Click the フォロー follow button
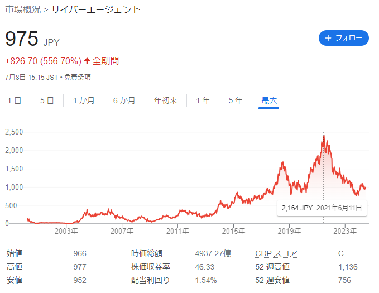 coord(343,38)
